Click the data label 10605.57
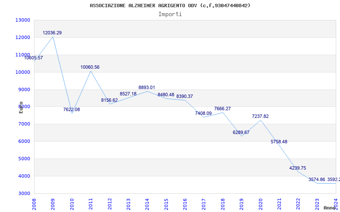340x212 pixels. click(x=34, y=58)
